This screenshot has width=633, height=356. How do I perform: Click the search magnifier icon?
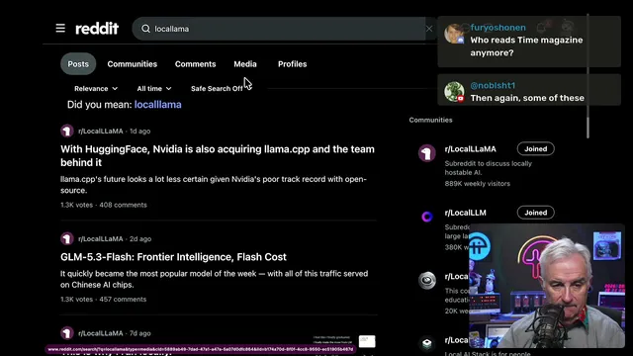pos(145,29)
